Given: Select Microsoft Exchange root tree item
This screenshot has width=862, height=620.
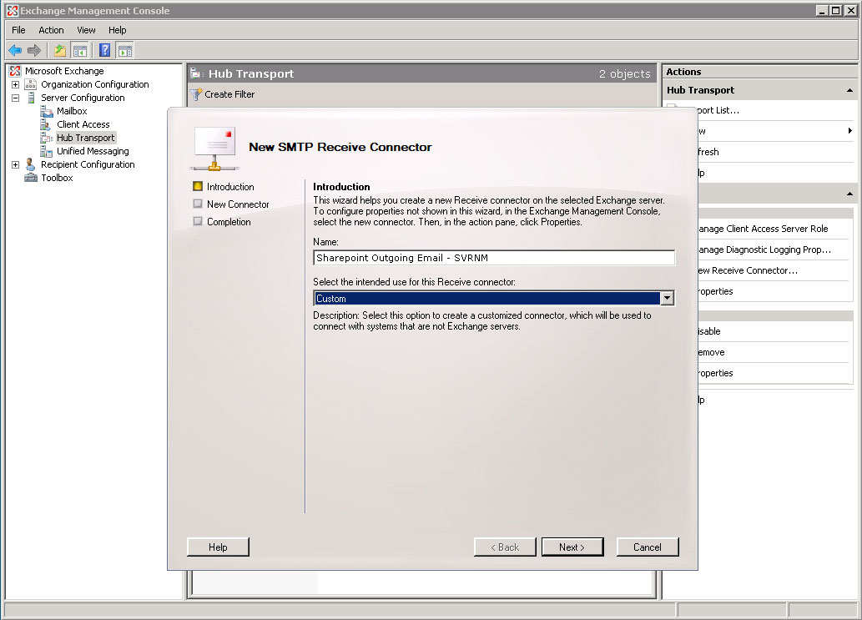Looking at the screenshot, I should (64, 71).
